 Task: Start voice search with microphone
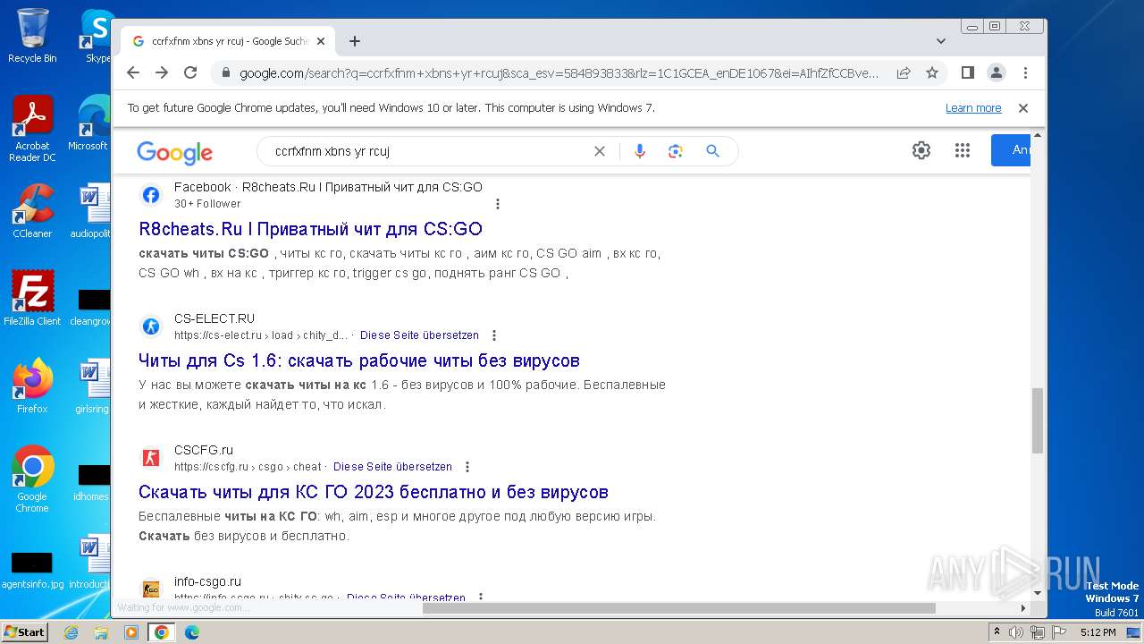tap(639, 151)
